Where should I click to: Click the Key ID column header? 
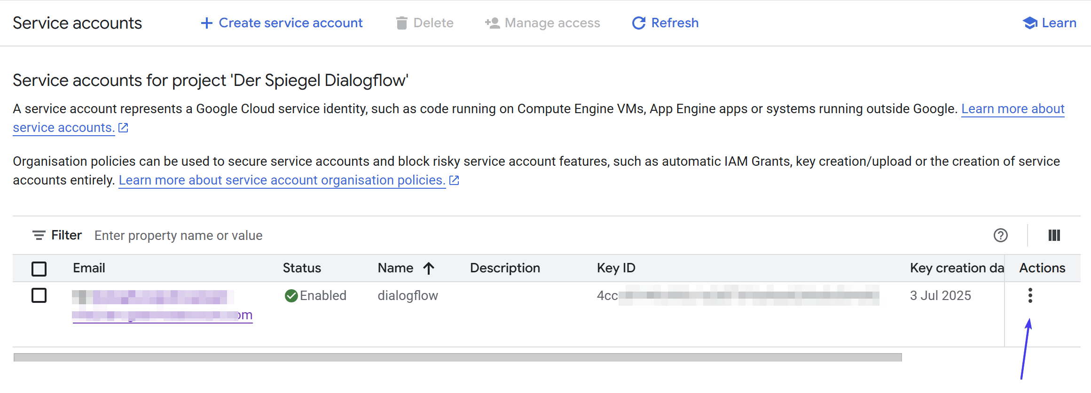[x=616, y=268]
